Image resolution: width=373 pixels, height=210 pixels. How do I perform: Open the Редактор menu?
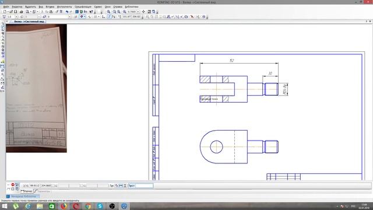pyautogui.click(x=17, y=7)
